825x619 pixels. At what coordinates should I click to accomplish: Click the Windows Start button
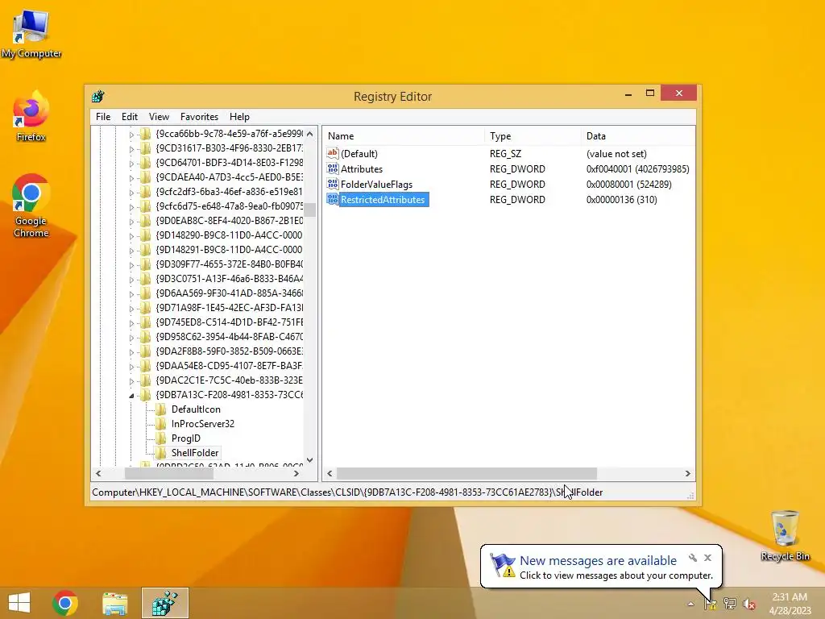coord(19,603)
